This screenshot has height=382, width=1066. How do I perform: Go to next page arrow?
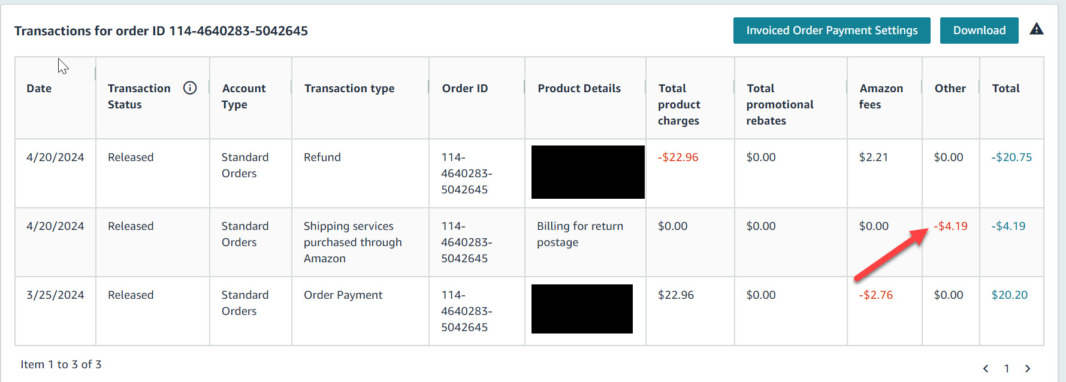(1028, 368)
